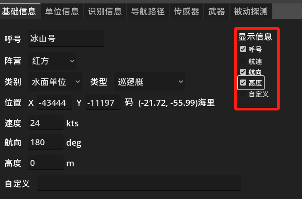Open the 类型 dropdown showing 巡逻艇
302x199 pixels.
[149, 82]
